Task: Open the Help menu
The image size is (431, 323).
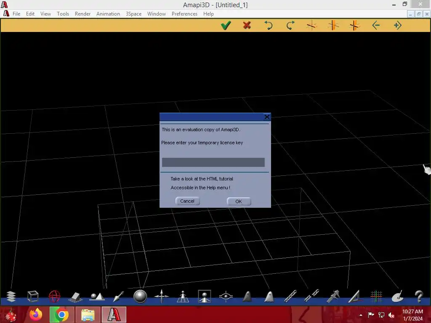Action: (209, 14)
